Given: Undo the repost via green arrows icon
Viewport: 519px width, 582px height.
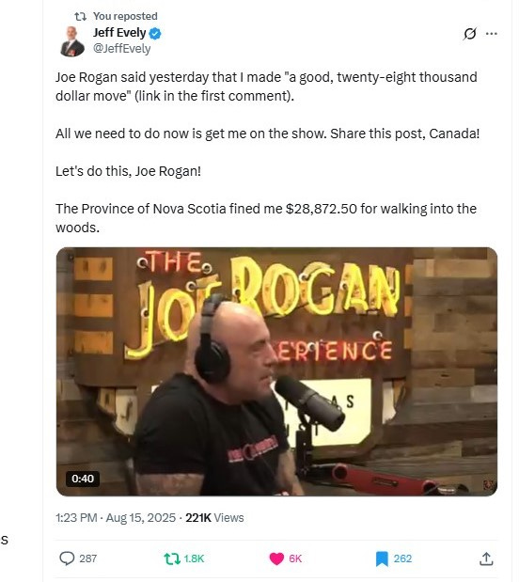Looking at the screenshot, I should tap(172, 558).
